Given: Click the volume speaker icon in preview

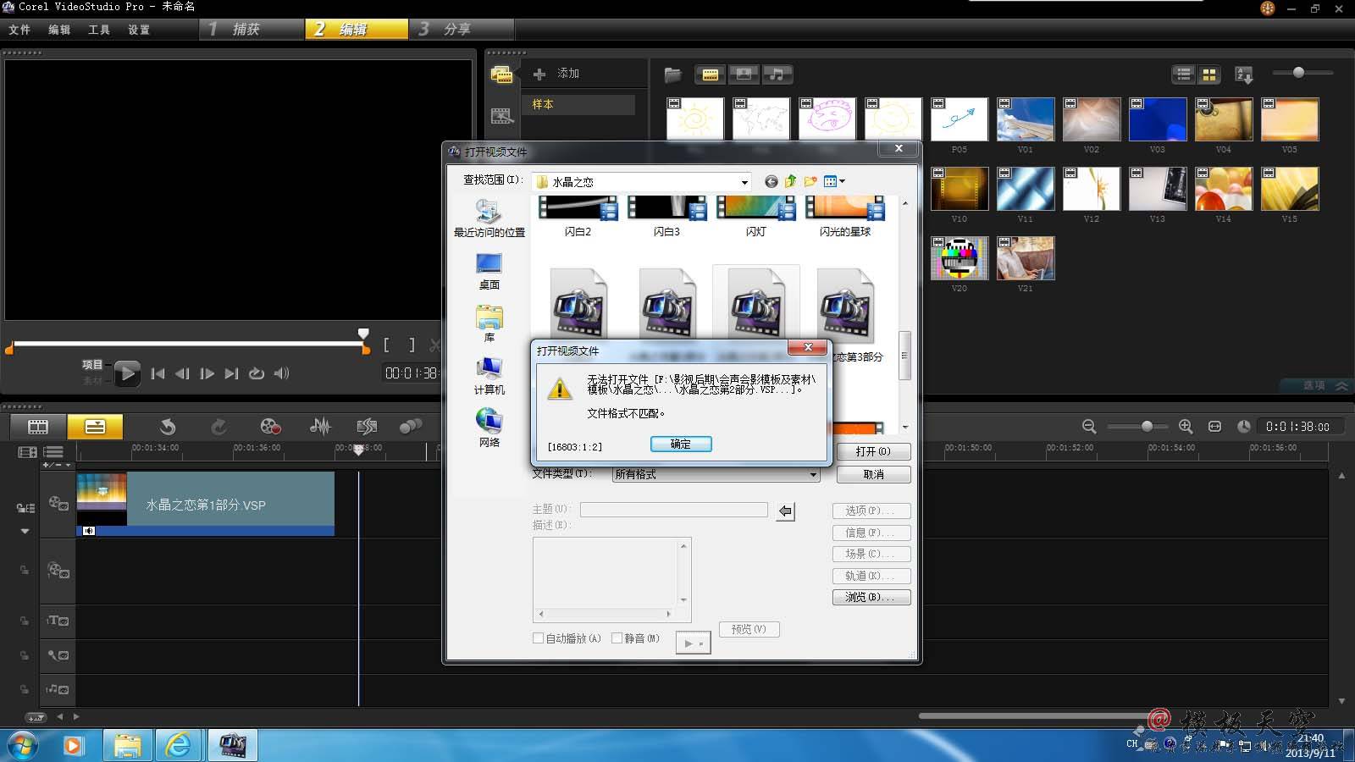Looking at the screenshot, I should coord(281,373).
